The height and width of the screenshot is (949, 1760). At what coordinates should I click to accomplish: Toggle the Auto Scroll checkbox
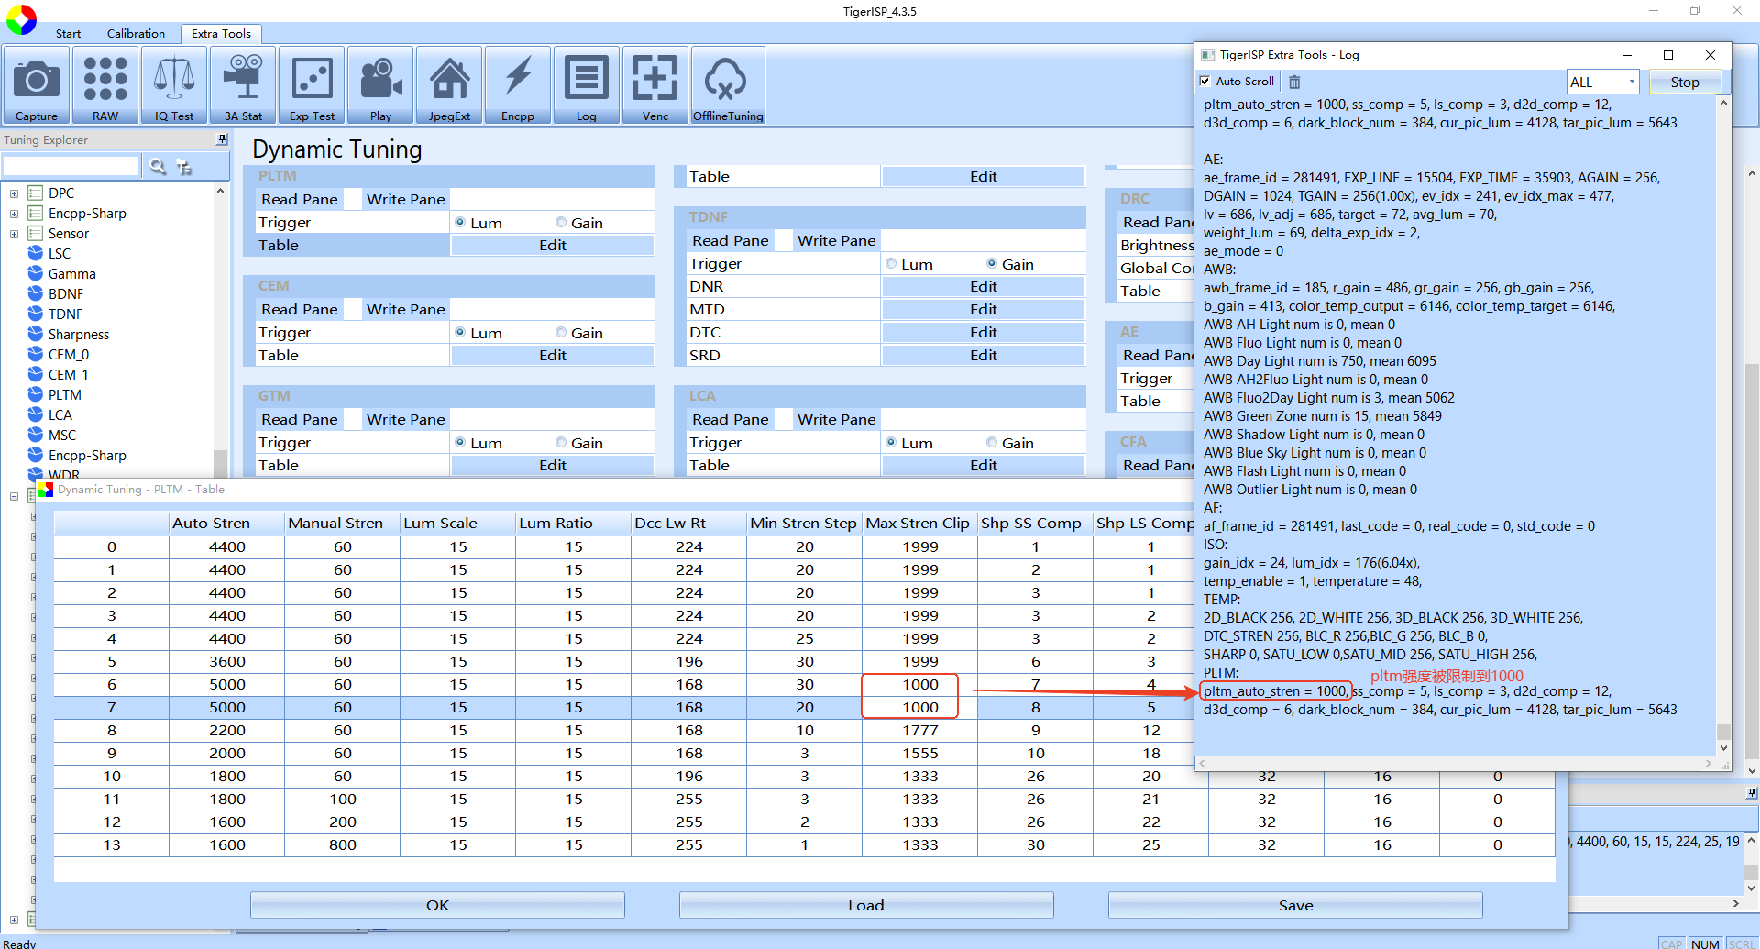(x=1204, y=82)
